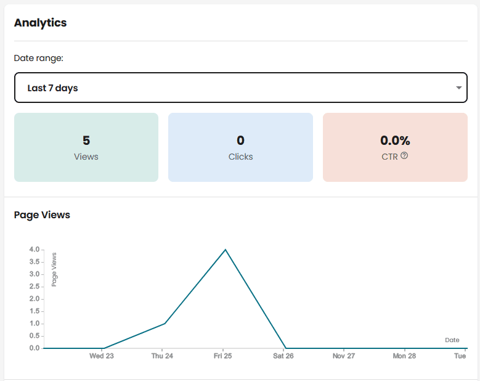
Task: Click the Date x-axis title
Action: (452, 340)
